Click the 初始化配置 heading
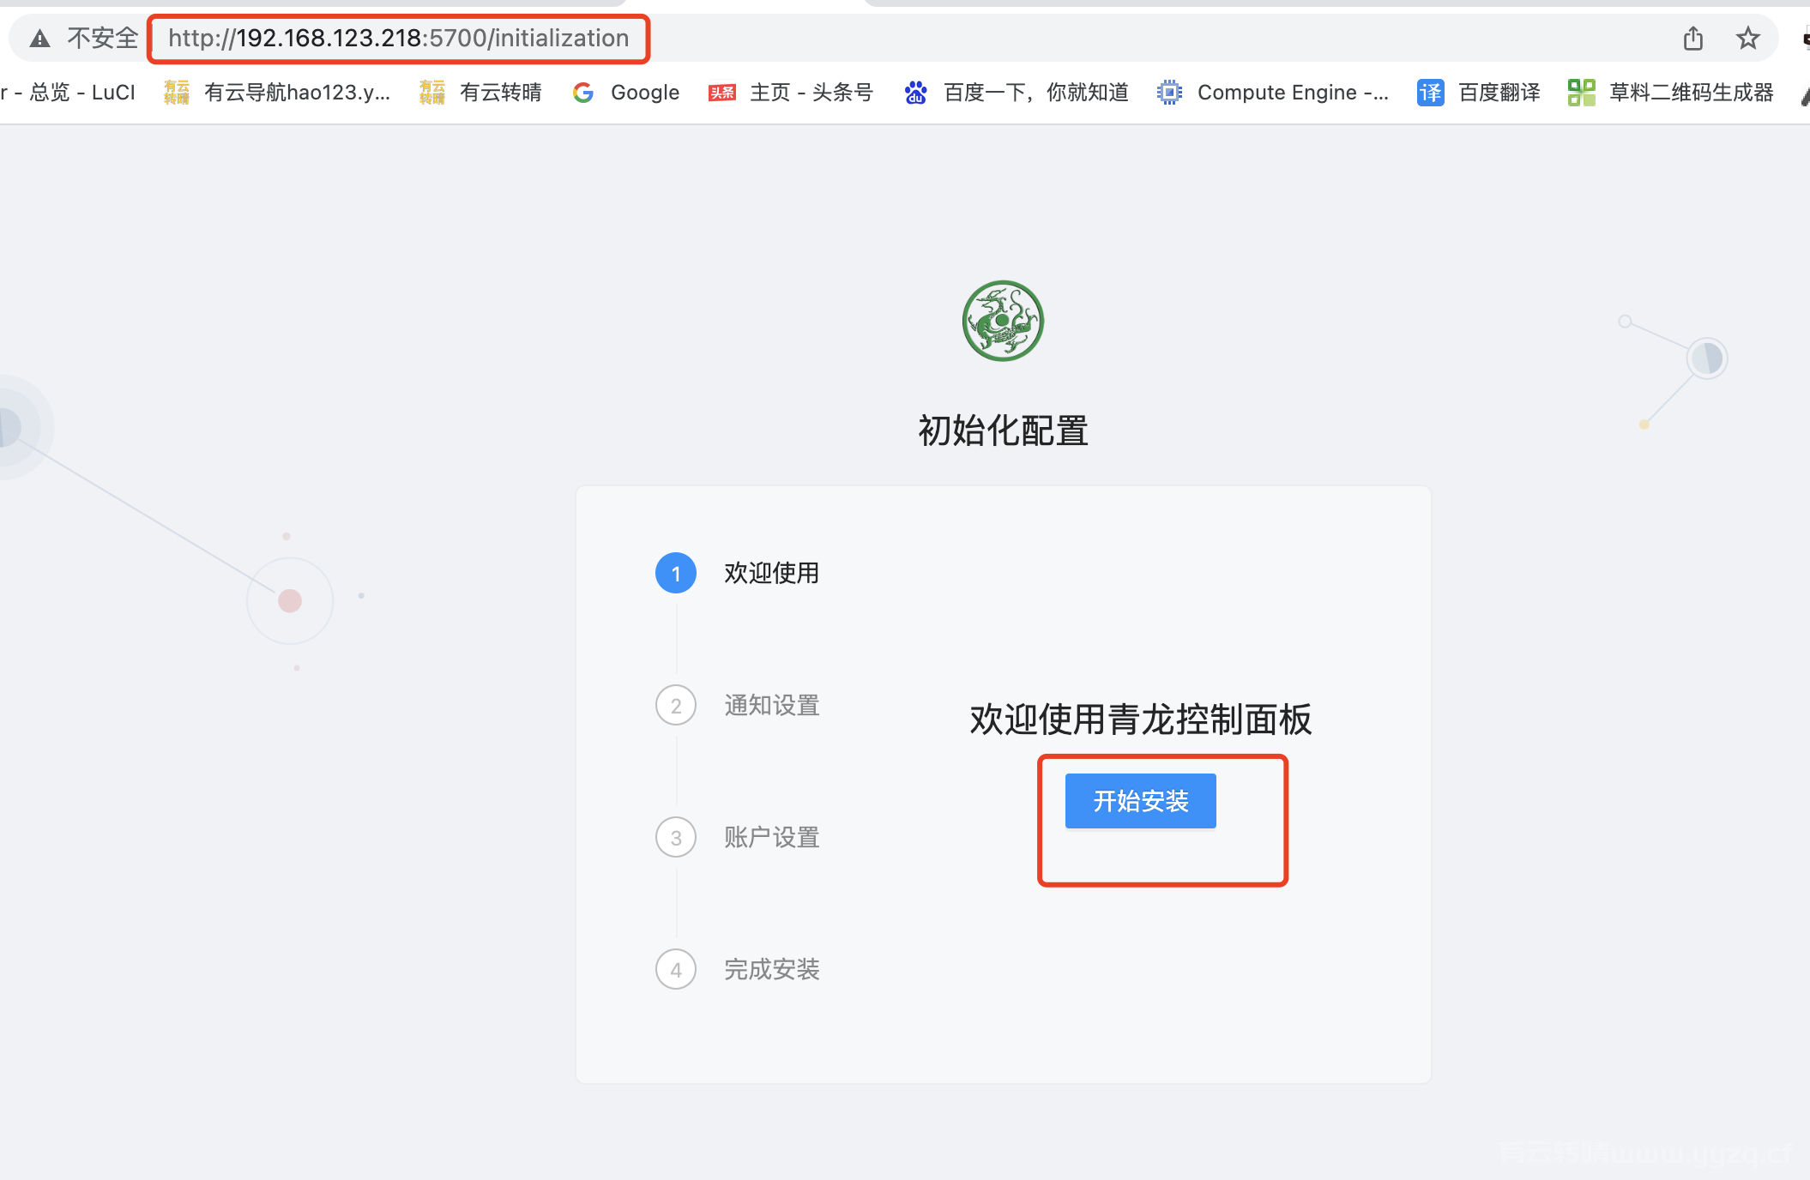This screenshot has height=1180, width=1810. tap(1003, 430)
